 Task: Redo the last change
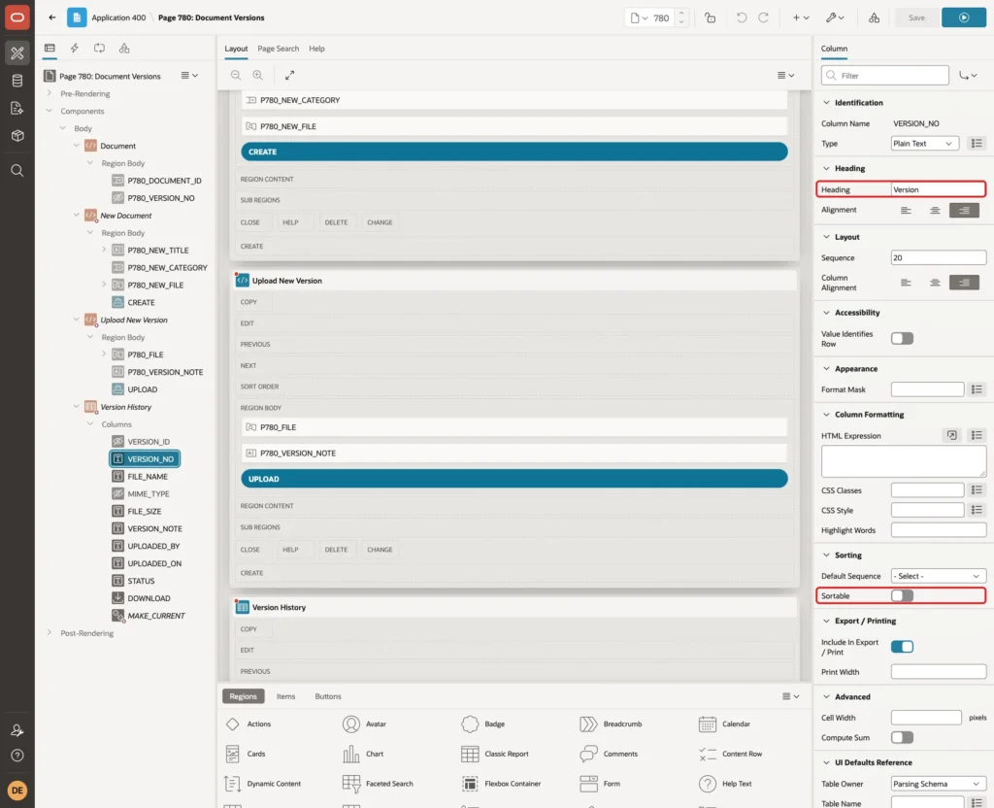(763, 17)
